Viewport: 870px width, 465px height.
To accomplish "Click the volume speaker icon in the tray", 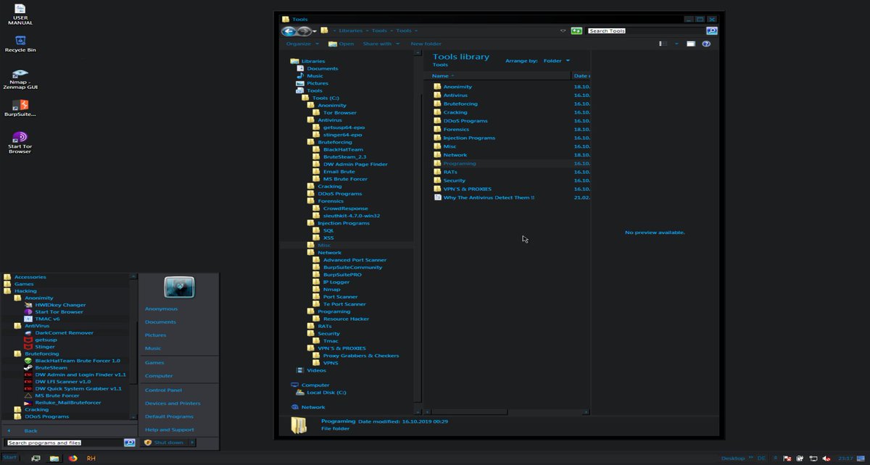I will click(828, 458).
